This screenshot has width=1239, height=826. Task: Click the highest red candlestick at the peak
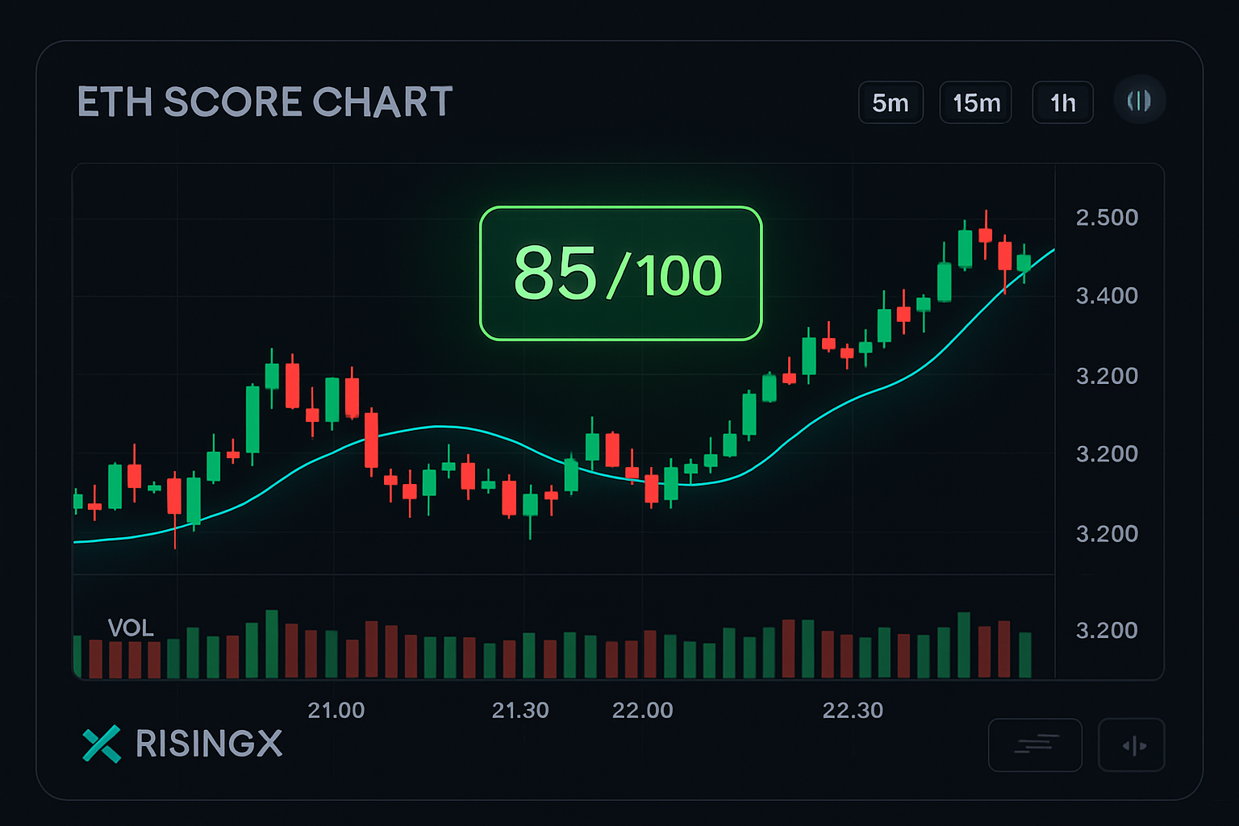click(985, 235)
